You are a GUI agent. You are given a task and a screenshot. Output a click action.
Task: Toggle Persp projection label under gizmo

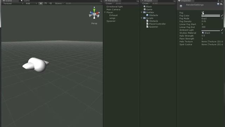94,24
